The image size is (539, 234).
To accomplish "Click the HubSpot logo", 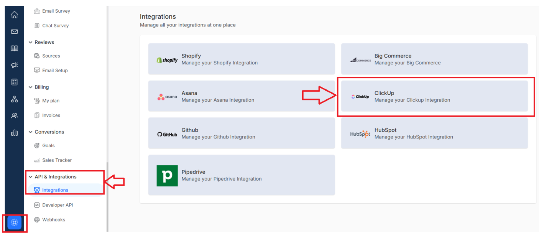I will 360,134.
